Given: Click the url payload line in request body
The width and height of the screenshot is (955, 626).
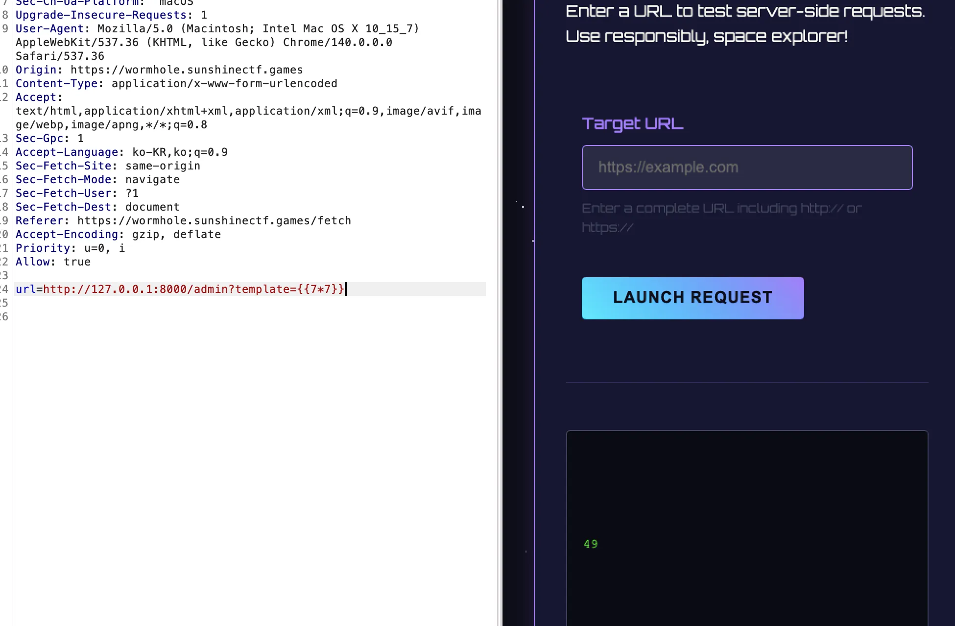Looking at the screenshot, I should coord(180,289).
